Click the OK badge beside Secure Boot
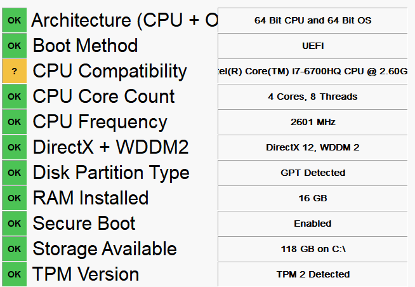 pos(15,224)
